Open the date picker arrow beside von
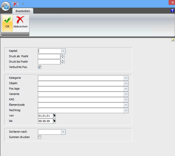Image resolution: width=175 pixels, height=156 pixels. click(x=54, y=116)
